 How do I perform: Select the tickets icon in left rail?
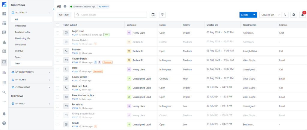coord(4,62)
